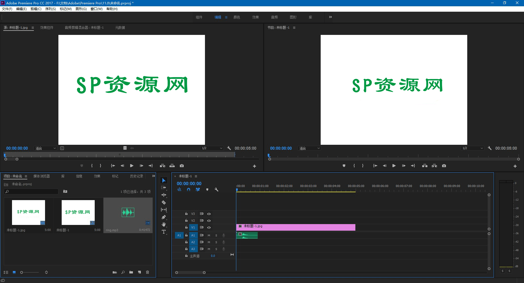Screen dimensions: 524x283
Task: Open program monitor panel menu
Action: click(x=294, y=28)
